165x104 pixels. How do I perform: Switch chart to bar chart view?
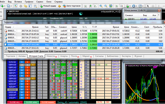coord(86,6)
